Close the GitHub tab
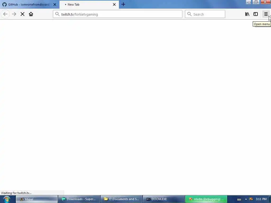Screen dimensions: 271x203 (55, 4)
